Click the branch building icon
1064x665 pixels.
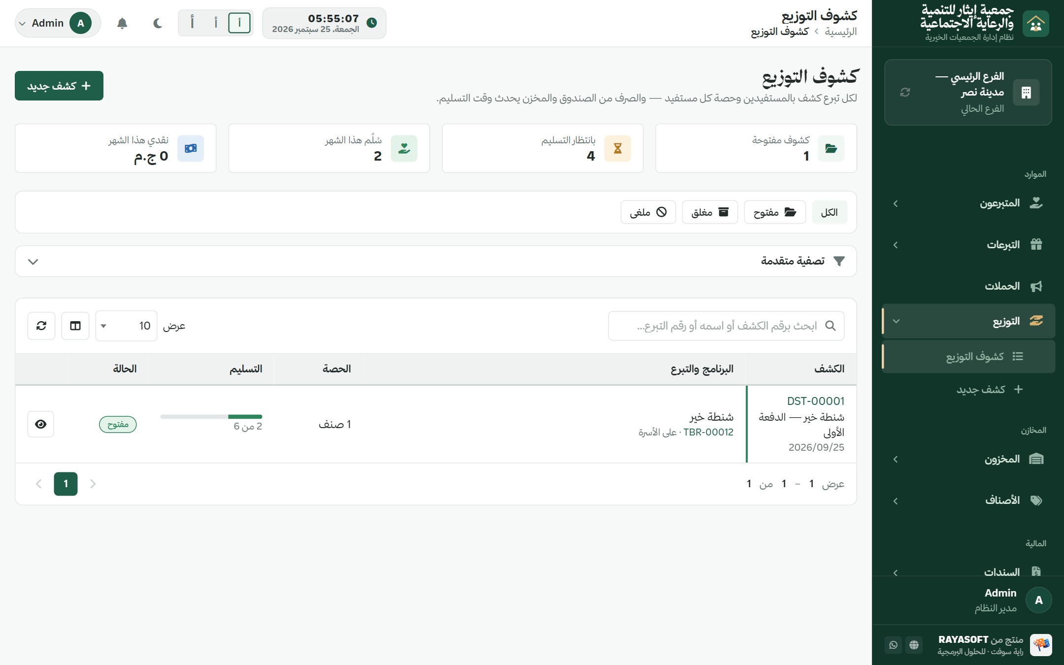click(x=1026, y=92)
